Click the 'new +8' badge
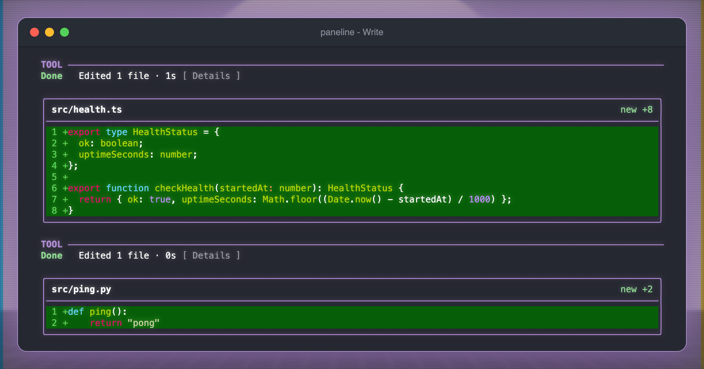This screenshot has width=704, height=369. 636,110
